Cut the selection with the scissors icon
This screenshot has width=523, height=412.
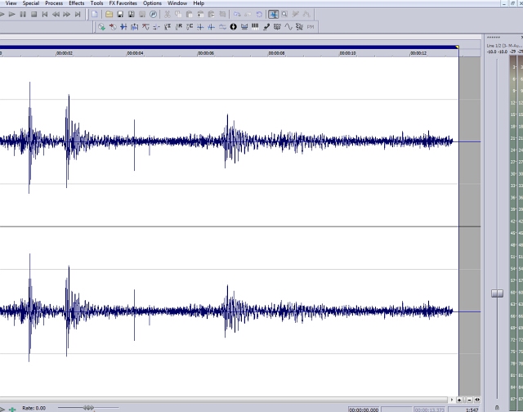pos(167,14)
